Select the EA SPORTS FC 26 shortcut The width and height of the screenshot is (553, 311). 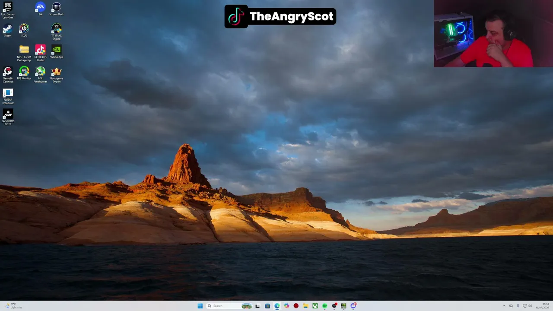[x=8, y=117]
